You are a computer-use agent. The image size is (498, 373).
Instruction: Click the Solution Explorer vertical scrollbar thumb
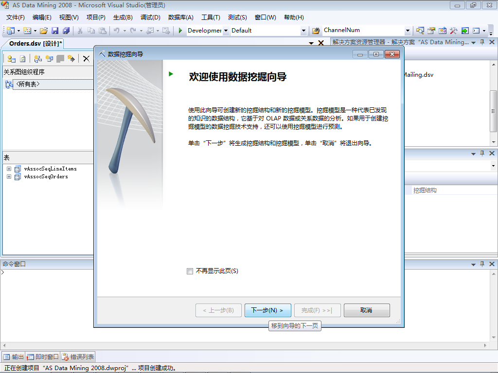point(493,111)
